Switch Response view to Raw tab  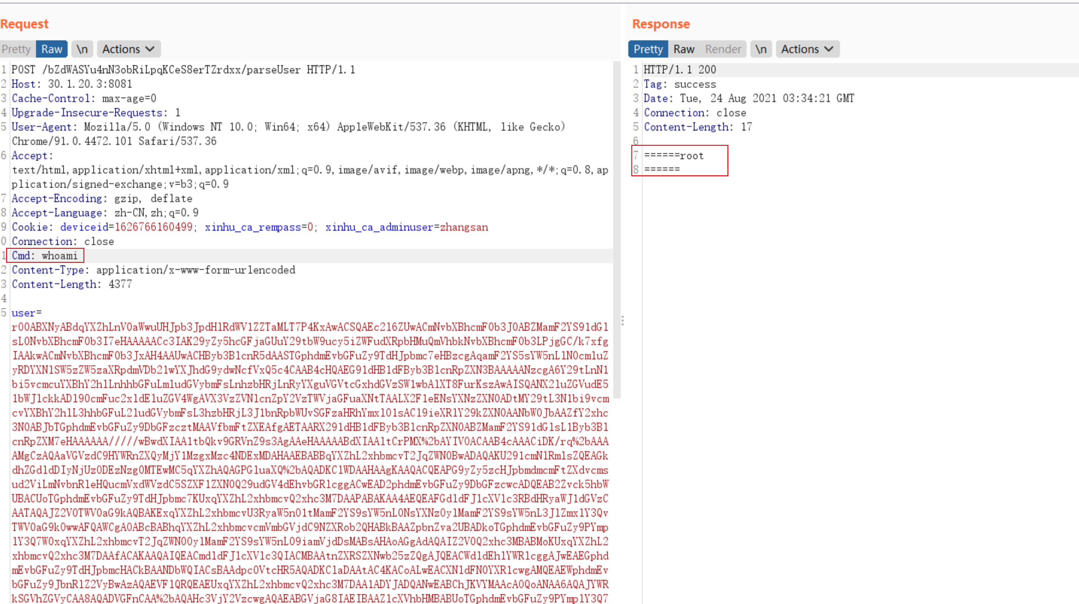click(x=684, y=49)
